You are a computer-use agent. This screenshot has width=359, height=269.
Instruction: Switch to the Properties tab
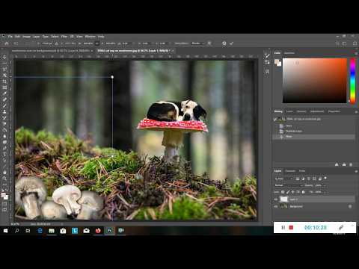[x=334, y=111]
